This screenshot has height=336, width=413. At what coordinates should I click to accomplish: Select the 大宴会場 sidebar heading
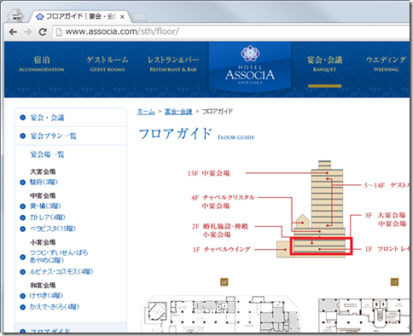(43, 171)
